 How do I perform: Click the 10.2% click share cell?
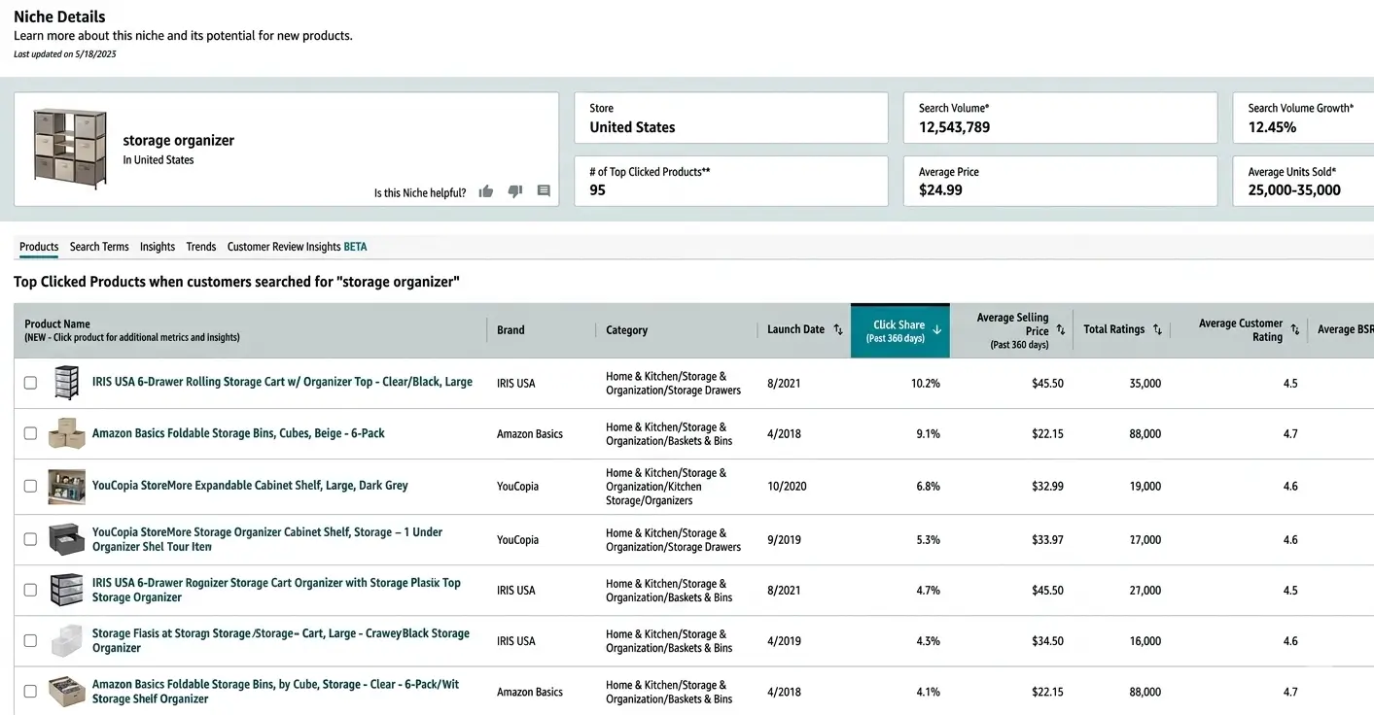(x=926, y=384)
